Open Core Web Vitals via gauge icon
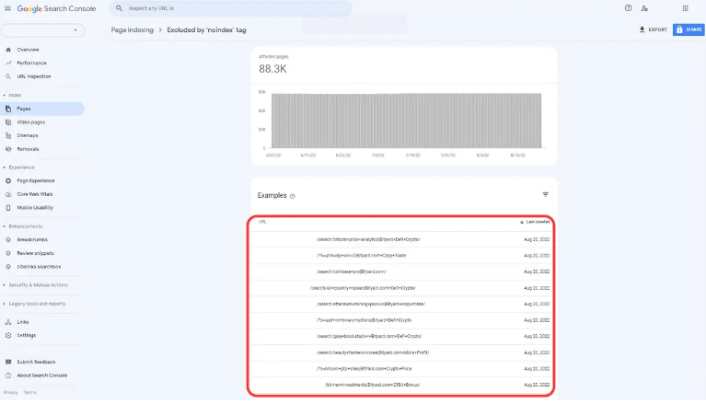 [8, 194]
